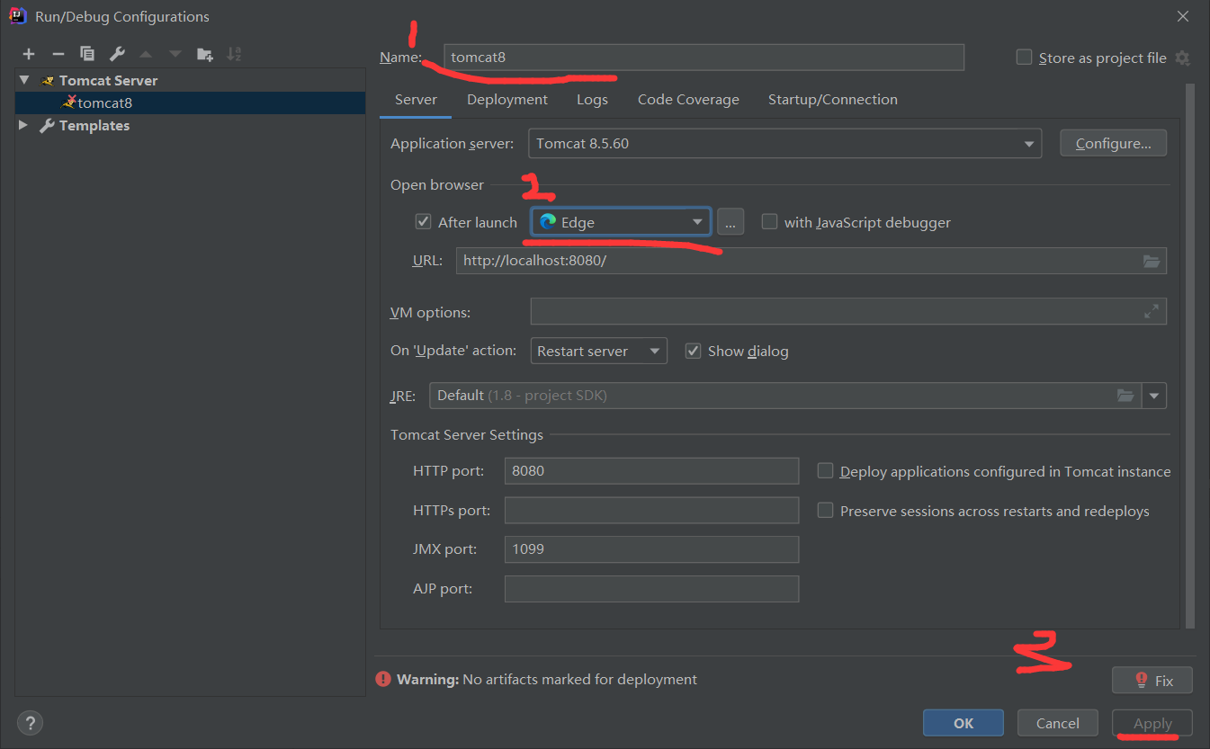The image size is (1210, 749).
Task: Click the Fix button for the warning
Action: tap(1152, 681)
